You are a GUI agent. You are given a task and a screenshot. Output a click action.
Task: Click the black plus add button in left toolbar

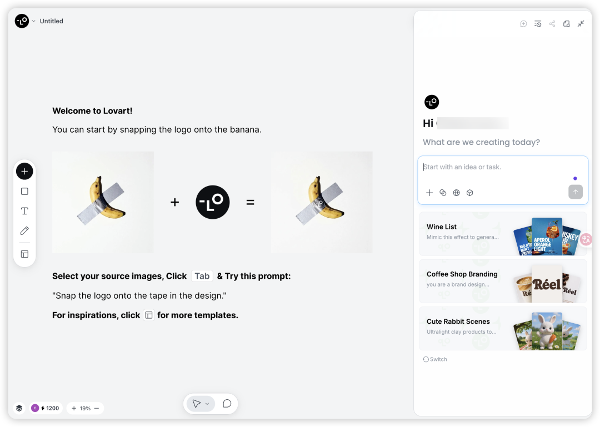[24, 172]
